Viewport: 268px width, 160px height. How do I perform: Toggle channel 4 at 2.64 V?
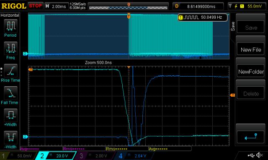pyautogui.click(x=133, y=156)
